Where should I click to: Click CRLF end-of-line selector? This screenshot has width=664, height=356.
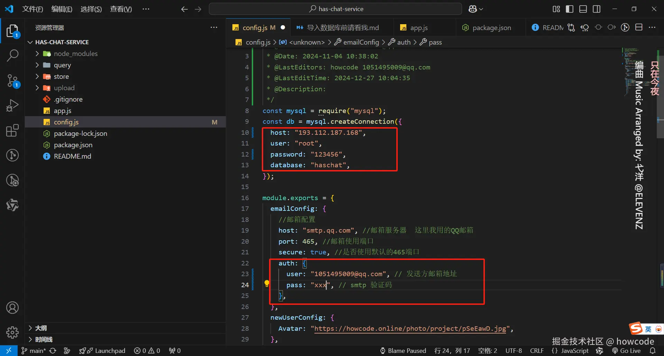537,350
